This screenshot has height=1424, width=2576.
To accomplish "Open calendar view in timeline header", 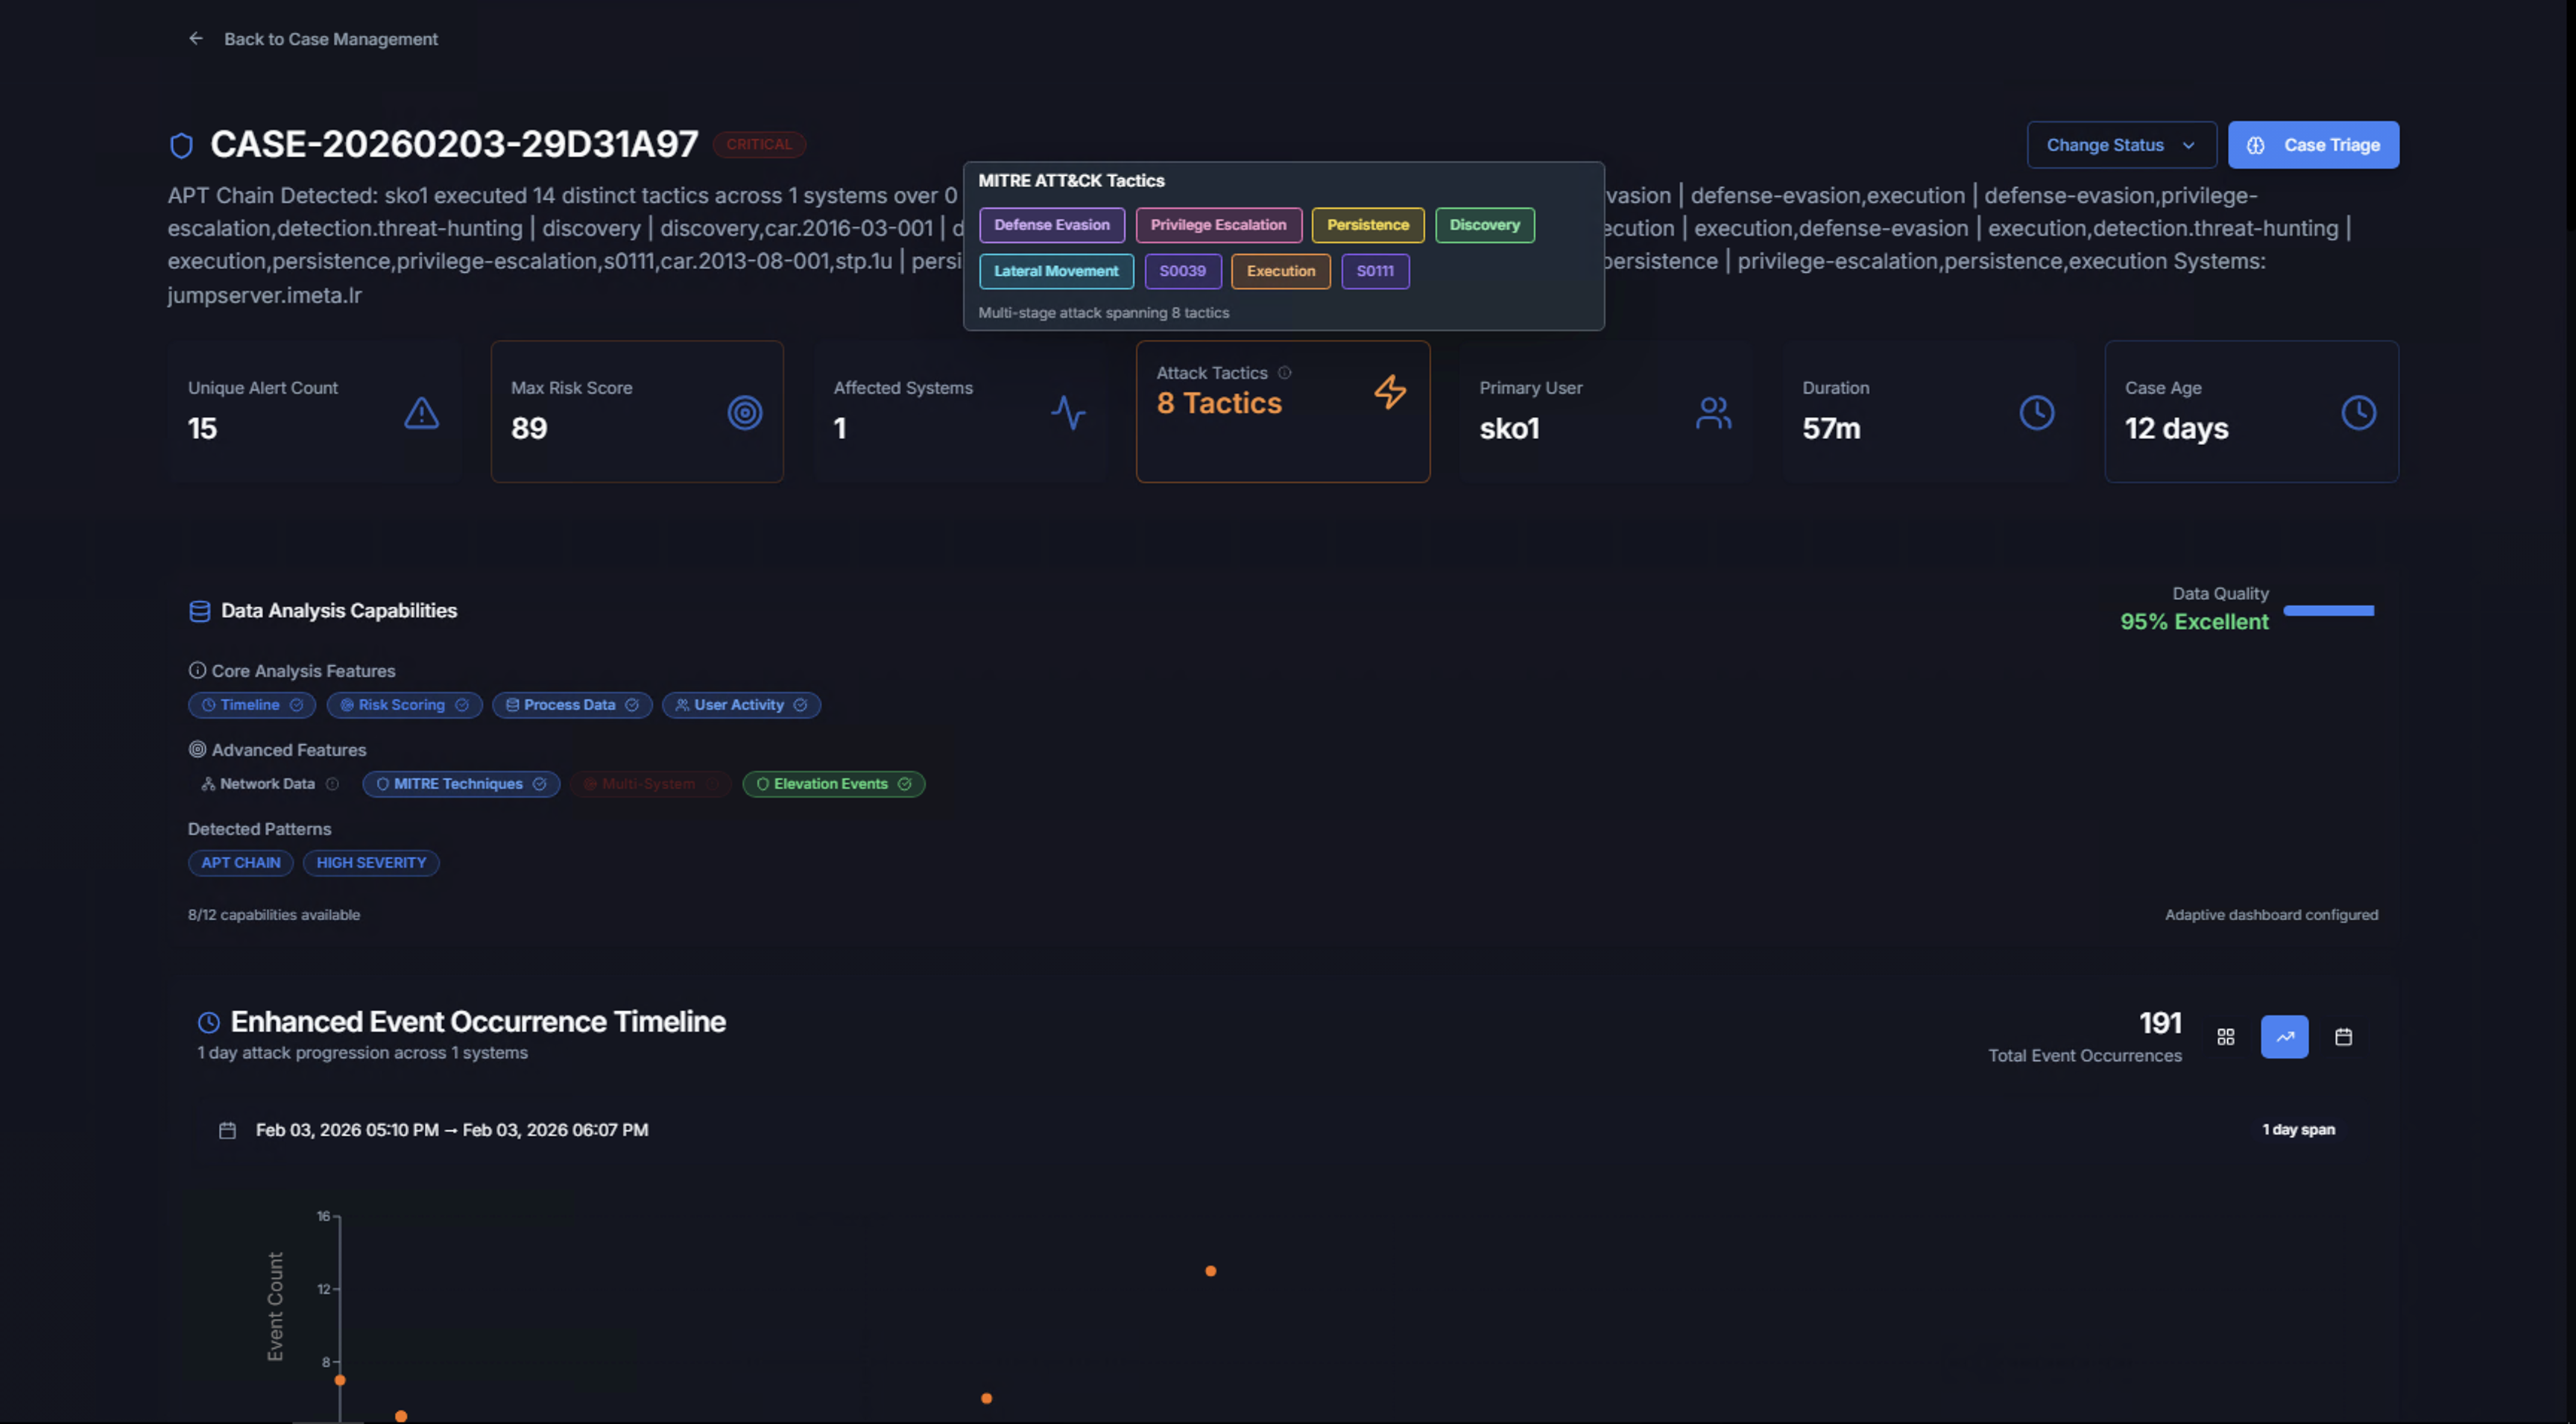I will 2343,1037.
